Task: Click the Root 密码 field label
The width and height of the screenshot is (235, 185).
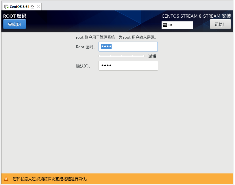Action: [85, 47]
